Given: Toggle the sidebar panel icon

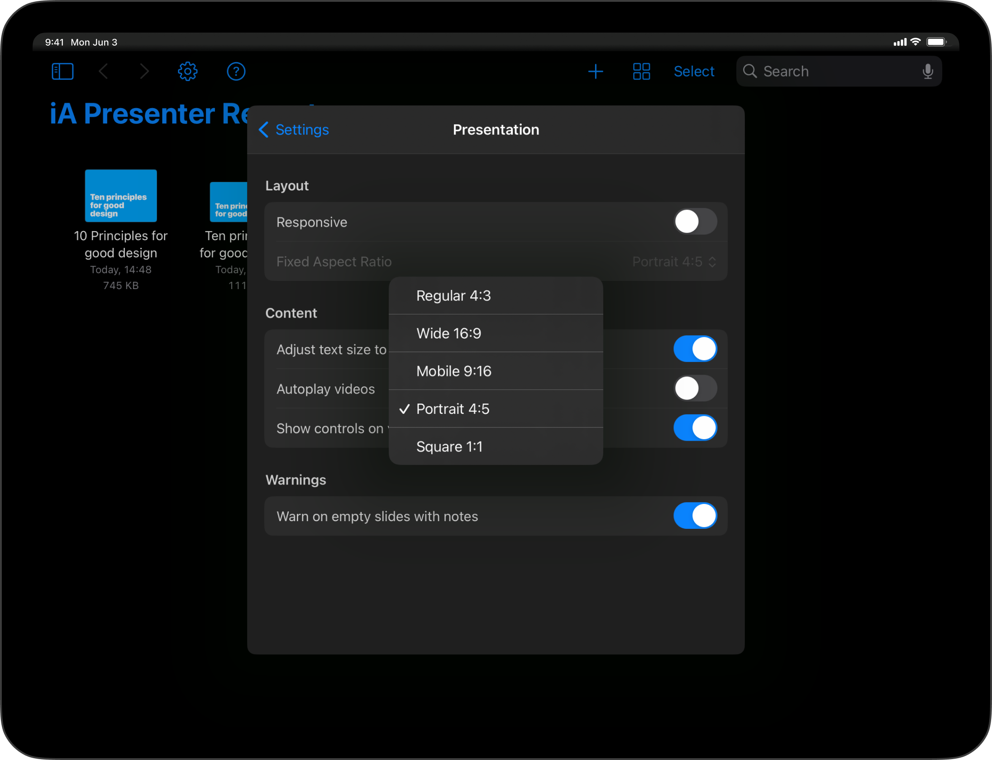Looking at the screenshot, I should pos(62,71).
